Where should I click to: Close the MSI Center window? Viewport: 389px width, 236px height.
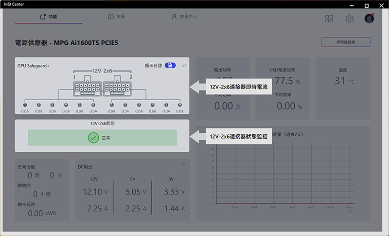[x=382, y=5]
